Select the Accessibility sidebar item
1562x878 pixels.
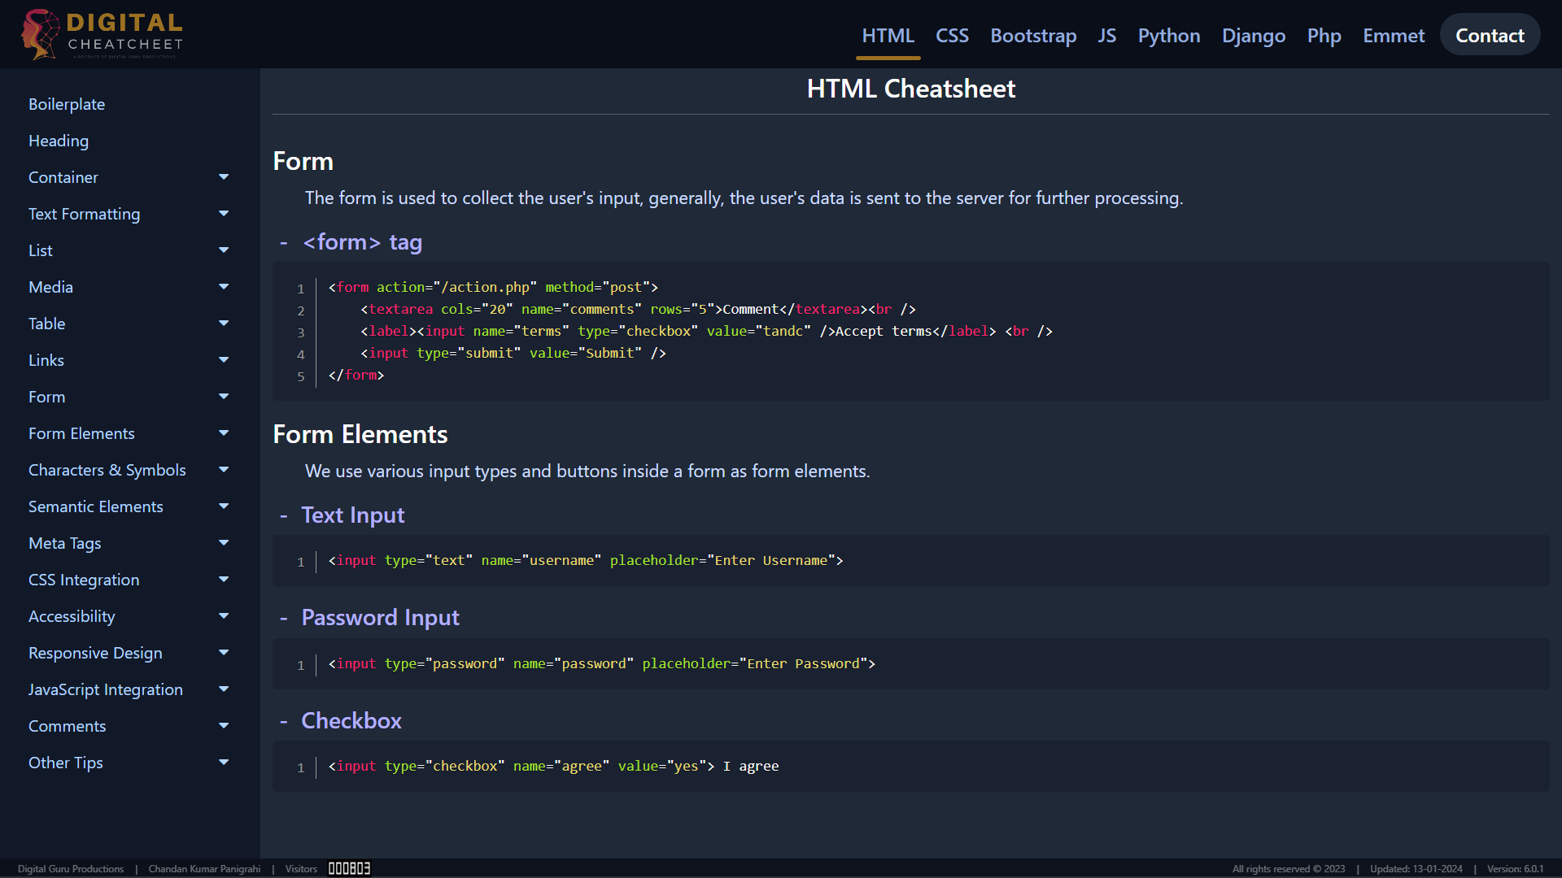pyautogui.click(x=72, y=616)
